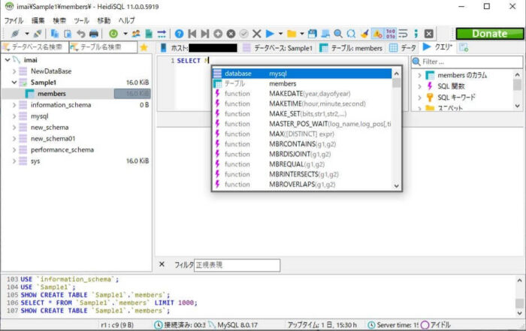The image size is (526, 331).
Task: Expand members のカラム in helper panel
Action: 419,75
